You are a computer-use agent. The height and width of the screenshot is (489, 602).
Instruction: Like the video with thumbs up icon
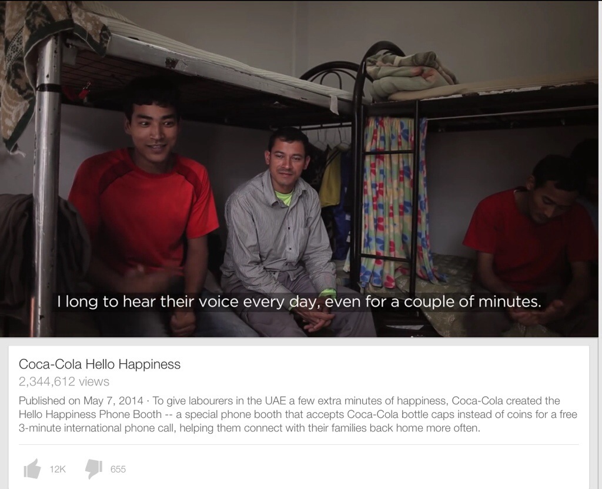pos(32,468)
